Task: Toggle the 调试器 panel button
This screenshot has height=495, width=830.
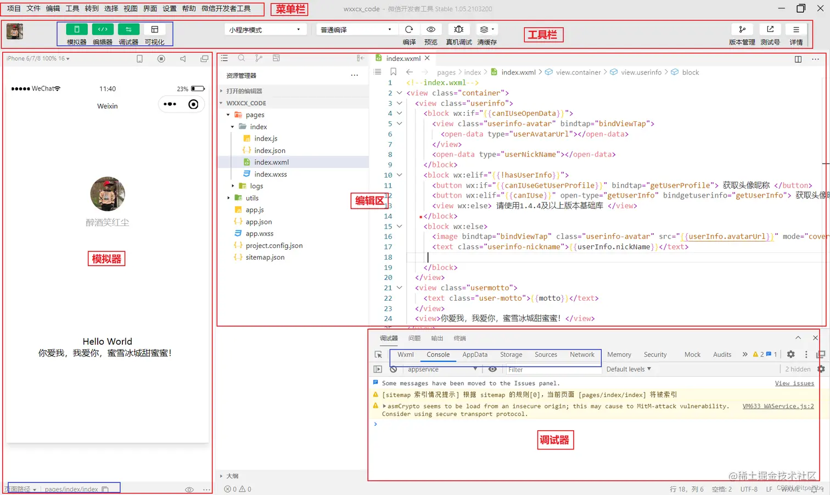Action: [x=128, y=30]
